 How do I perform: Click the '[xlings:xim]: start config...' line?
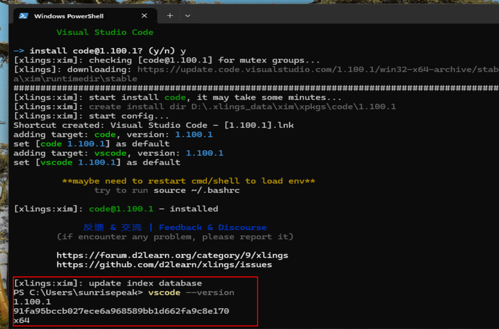(x=91, y=116)
